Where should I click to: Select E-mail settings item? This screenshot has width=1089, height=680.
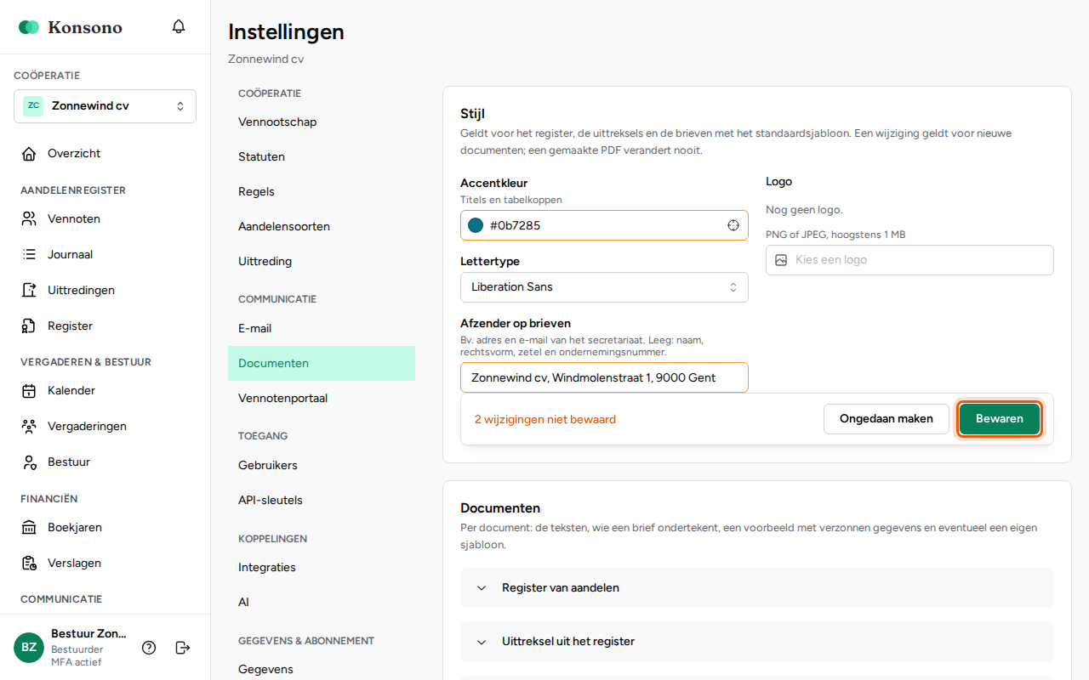322,329
